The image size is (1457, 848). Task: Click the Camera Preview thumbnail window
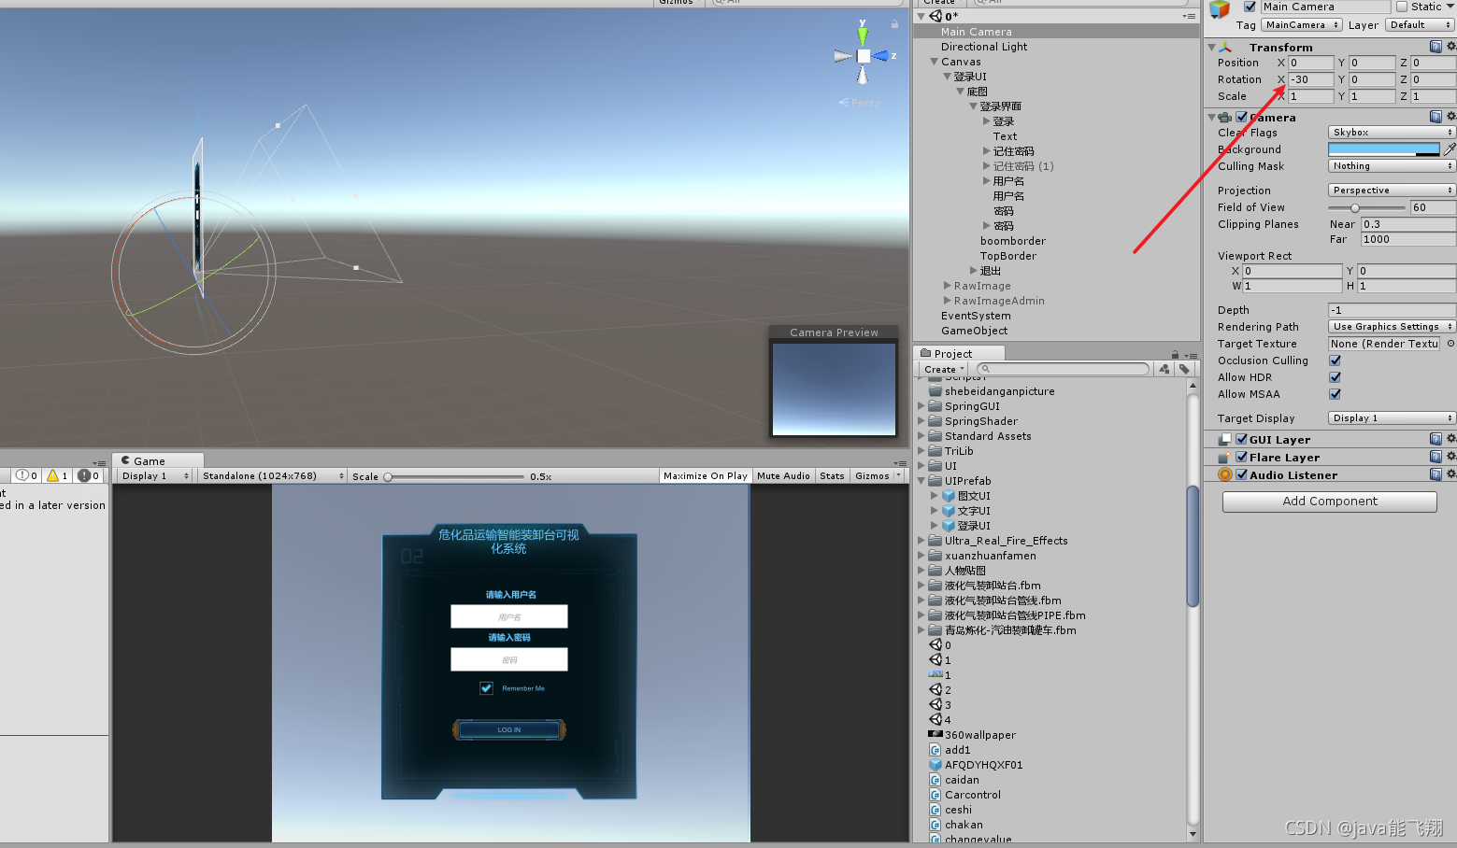[832, 389]
